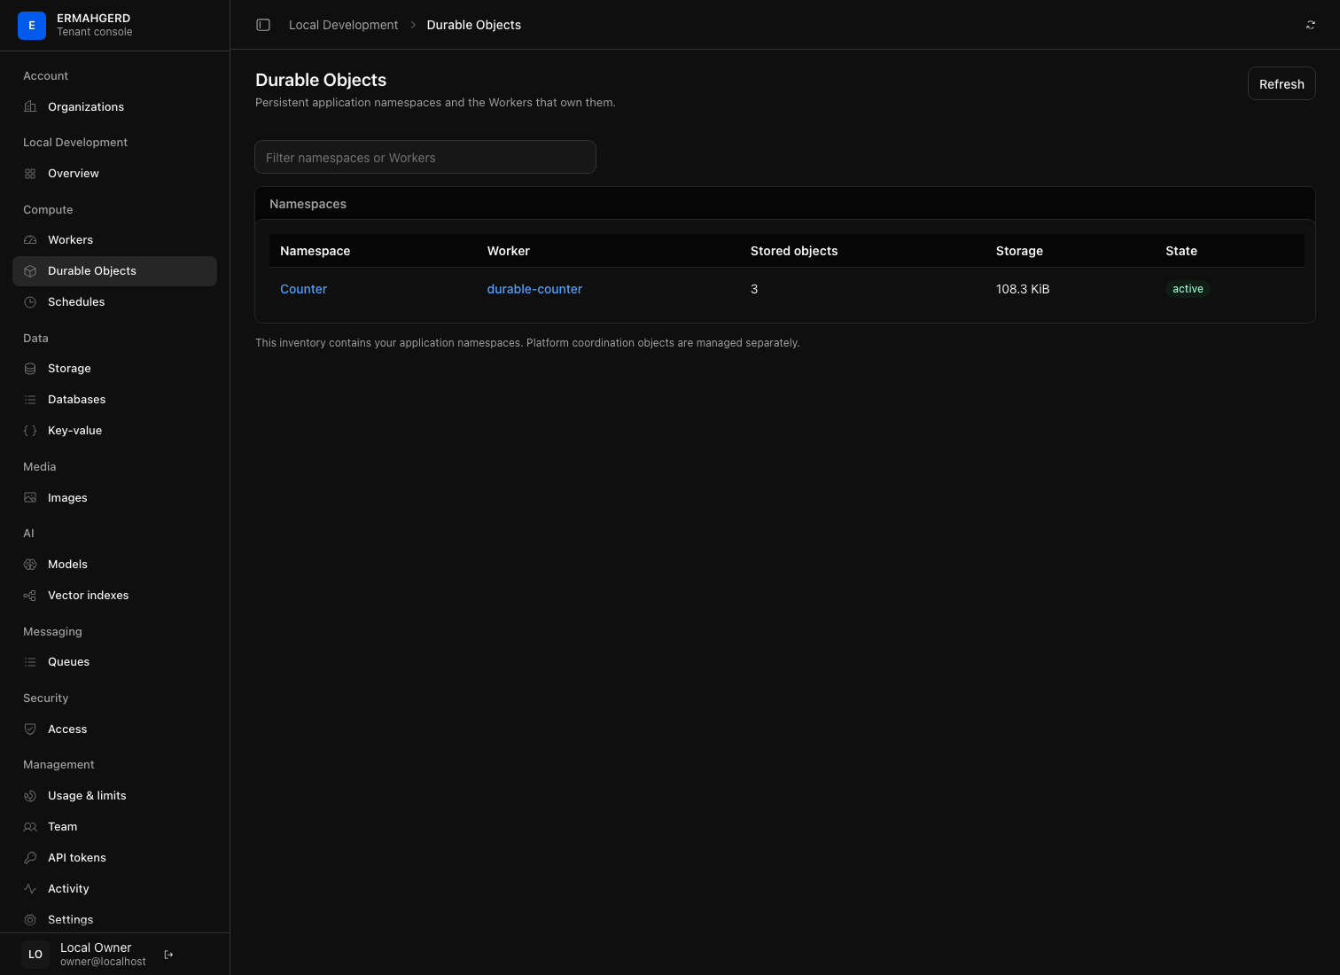Click the active state badge
The height and width of the screenshot is (975, 1340).
[1188, 289]
